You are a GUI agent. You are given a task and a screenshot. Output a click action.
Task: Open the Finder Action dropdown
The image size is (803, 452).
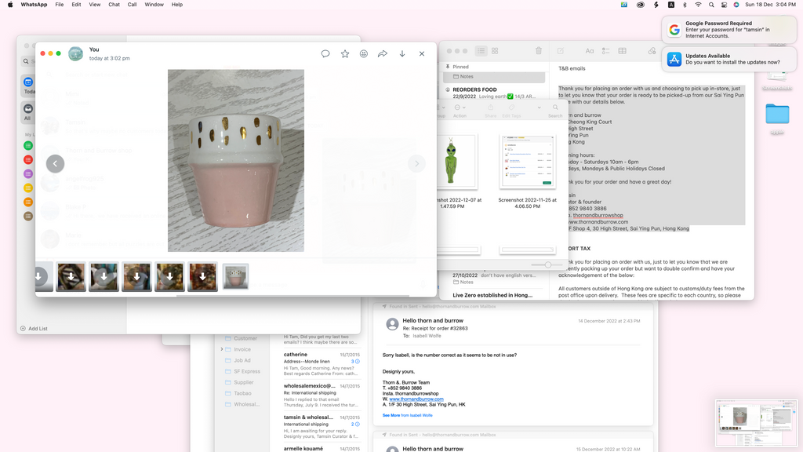click(460, 108)
